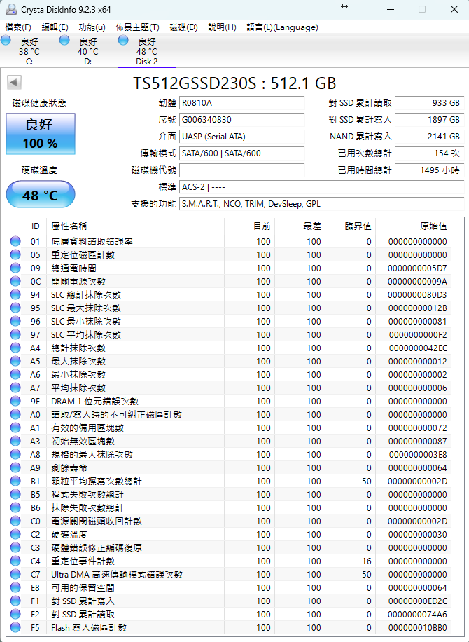469x642 pixels.
Task: Click the status icon for SLC 最小抹除次數
Action: (15, 321)
